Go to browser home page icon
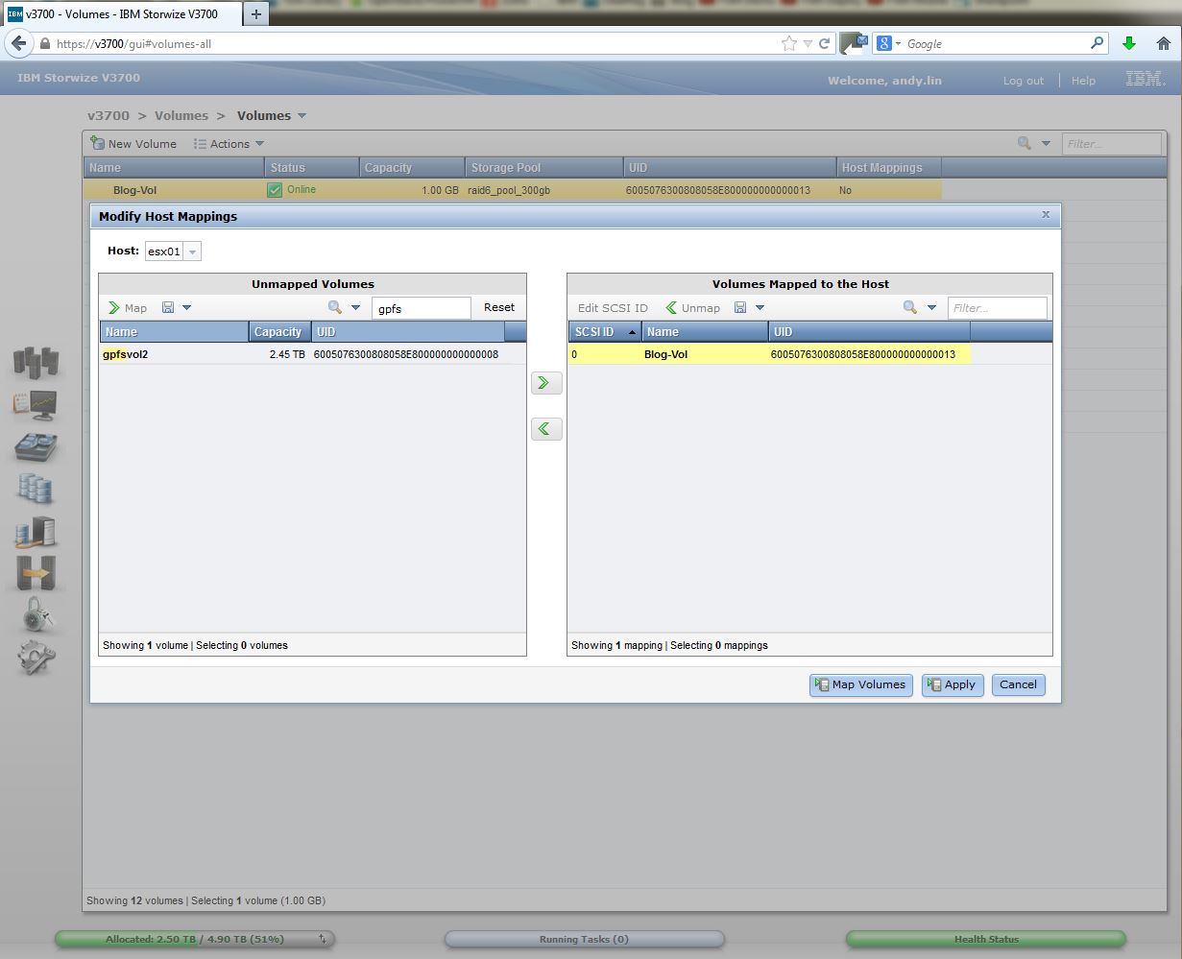Screen dimensions: 1182x959 pyautogui.click(x=1163, y=43)
